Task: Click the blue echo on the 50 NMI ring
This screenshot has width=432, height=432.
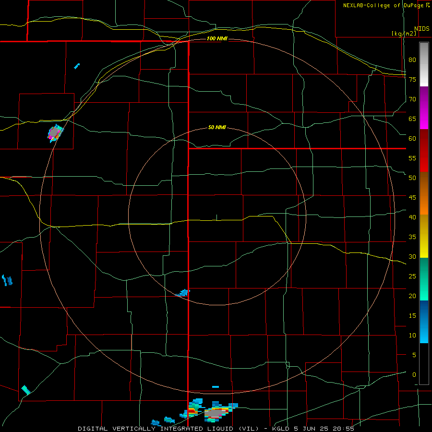Action: [183, 293]
